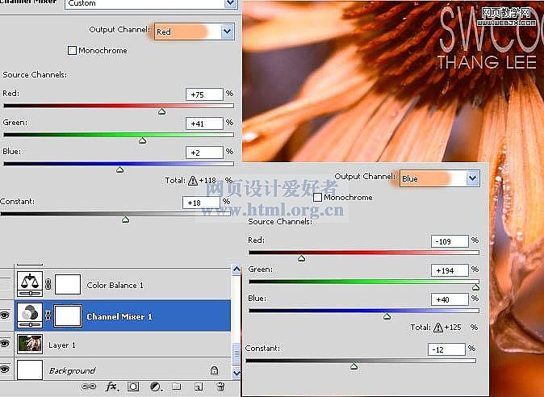Viewport: 544px width, 397px height.
Task: Open the Custom preset dropdown
Action: tap(231, 3)
